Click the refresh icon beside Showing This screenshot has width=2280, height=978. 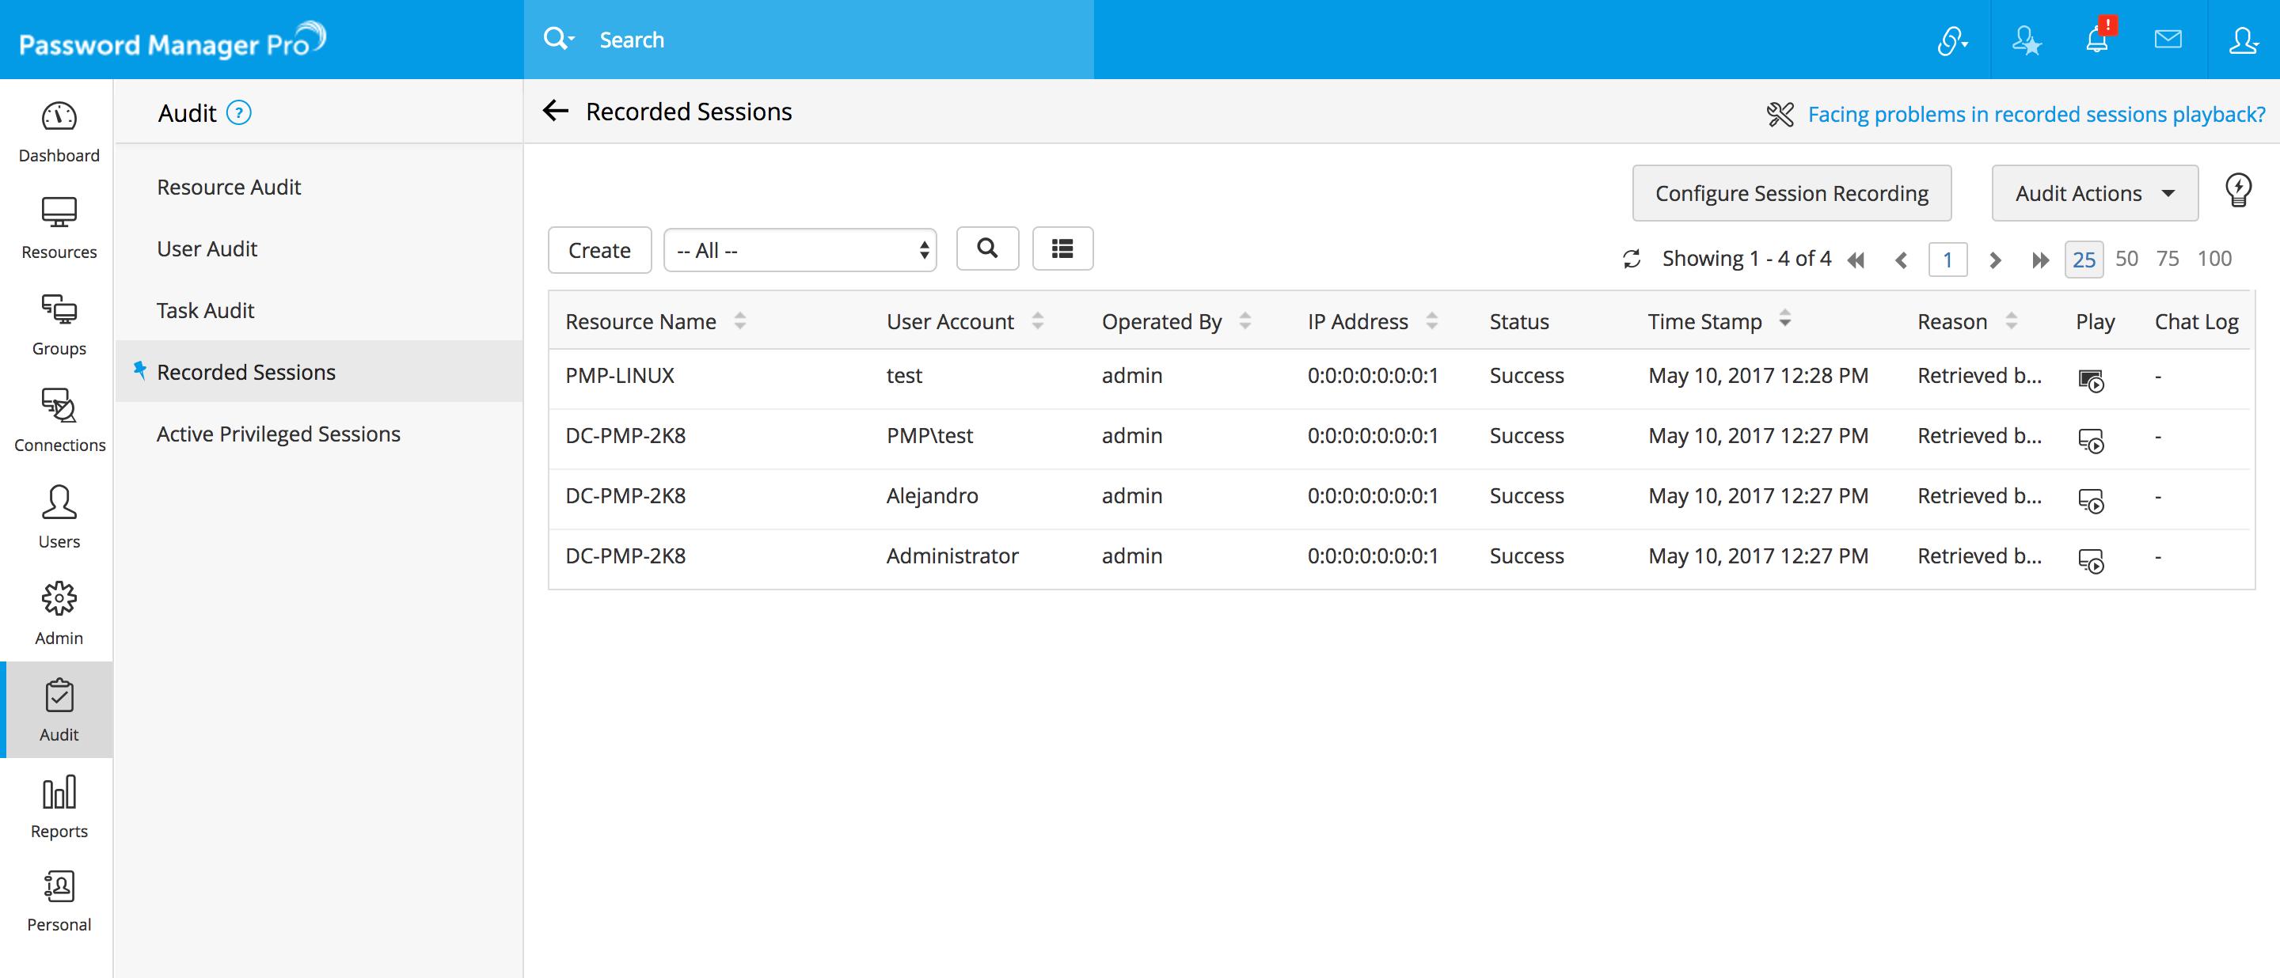click(x=1631, y=259)
